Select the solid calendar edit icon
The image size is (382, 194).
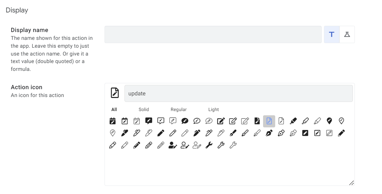(113, 121)
